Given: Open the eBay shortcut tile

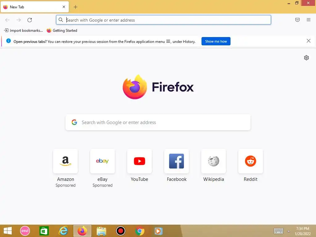Looking at the screenshot, I should click(102, 161).
